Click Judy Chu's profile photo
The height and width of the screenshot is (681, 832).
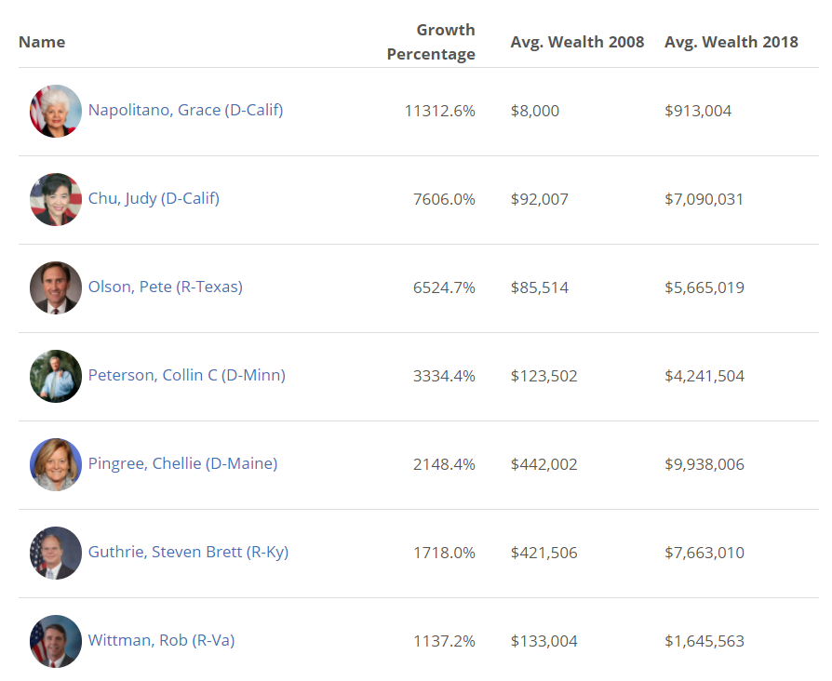(56, 199)
